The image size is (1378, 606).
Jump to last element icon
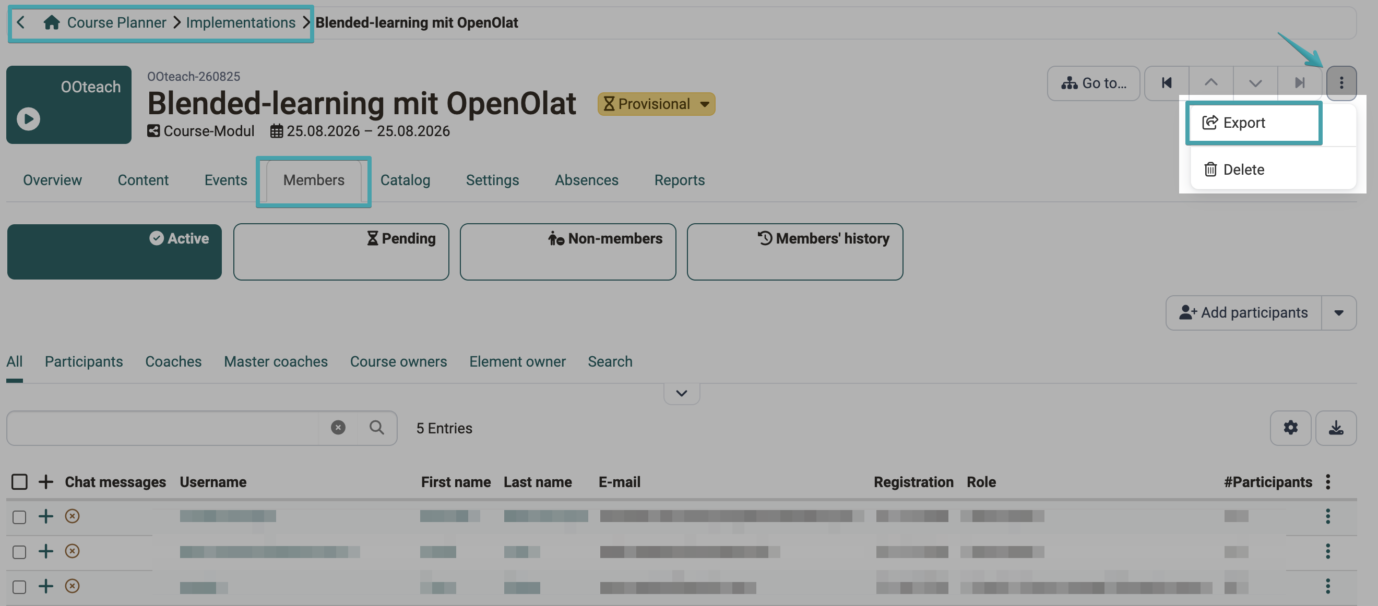coord(1300,83)
